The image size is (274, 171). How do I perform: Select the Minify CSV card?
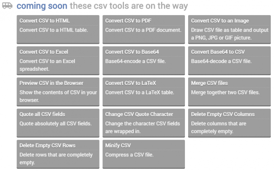tap(144, 154)
